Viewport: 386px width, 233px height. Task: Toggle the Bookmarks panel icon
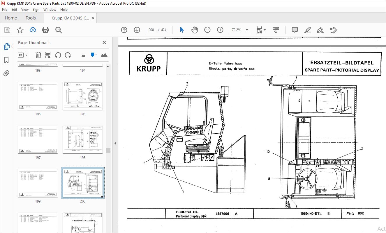point(6,60)
